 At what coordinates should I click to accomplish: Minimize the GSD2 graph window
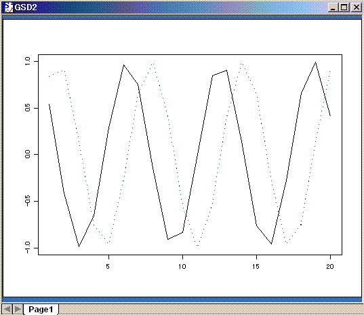(x=333, y=7)
